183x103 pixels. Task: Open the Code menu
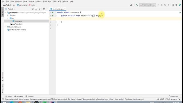[25, 1]
